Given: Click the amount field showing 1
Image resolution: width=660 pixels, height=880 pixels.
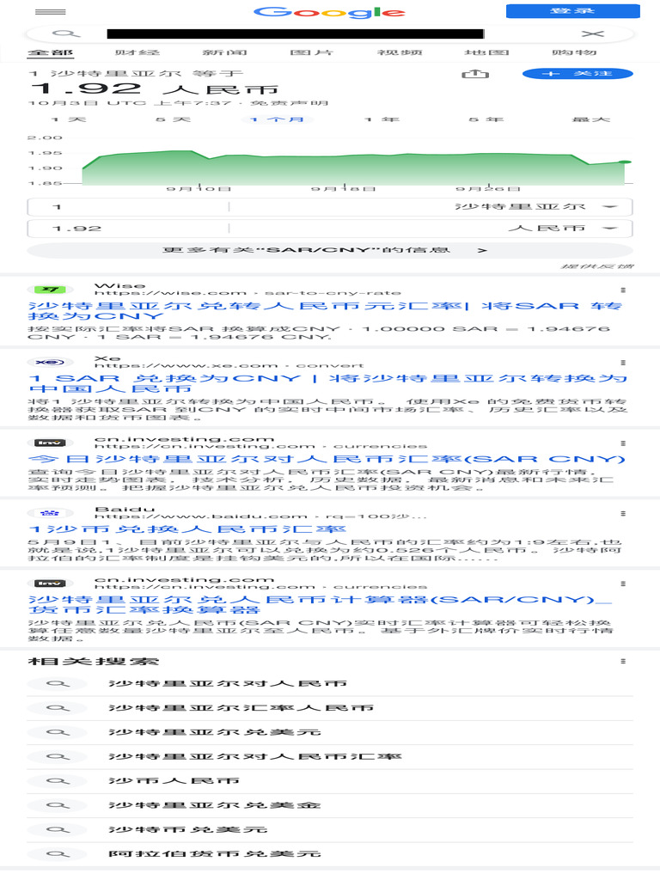Looking at the screenshot, I should click(x=129, y=206).
